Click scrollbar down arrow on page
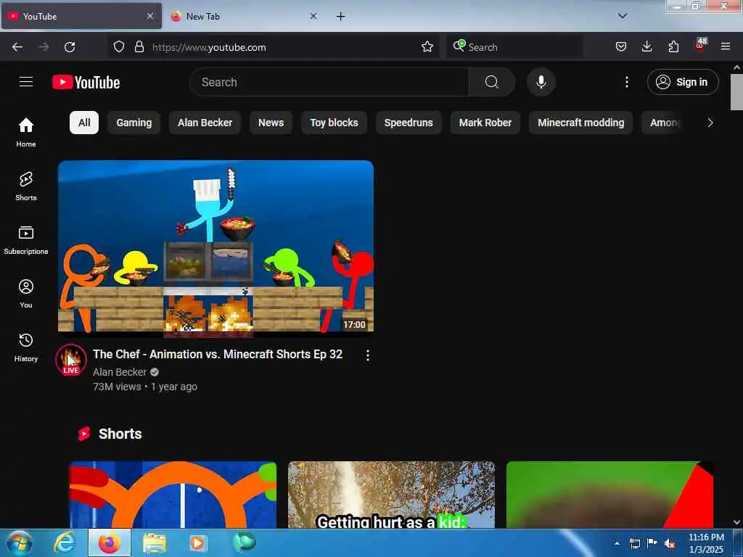 coord(736,522)
